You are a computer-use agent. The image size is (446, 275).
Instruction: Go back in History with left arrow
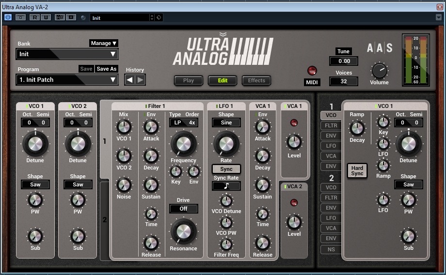point(129,80)
